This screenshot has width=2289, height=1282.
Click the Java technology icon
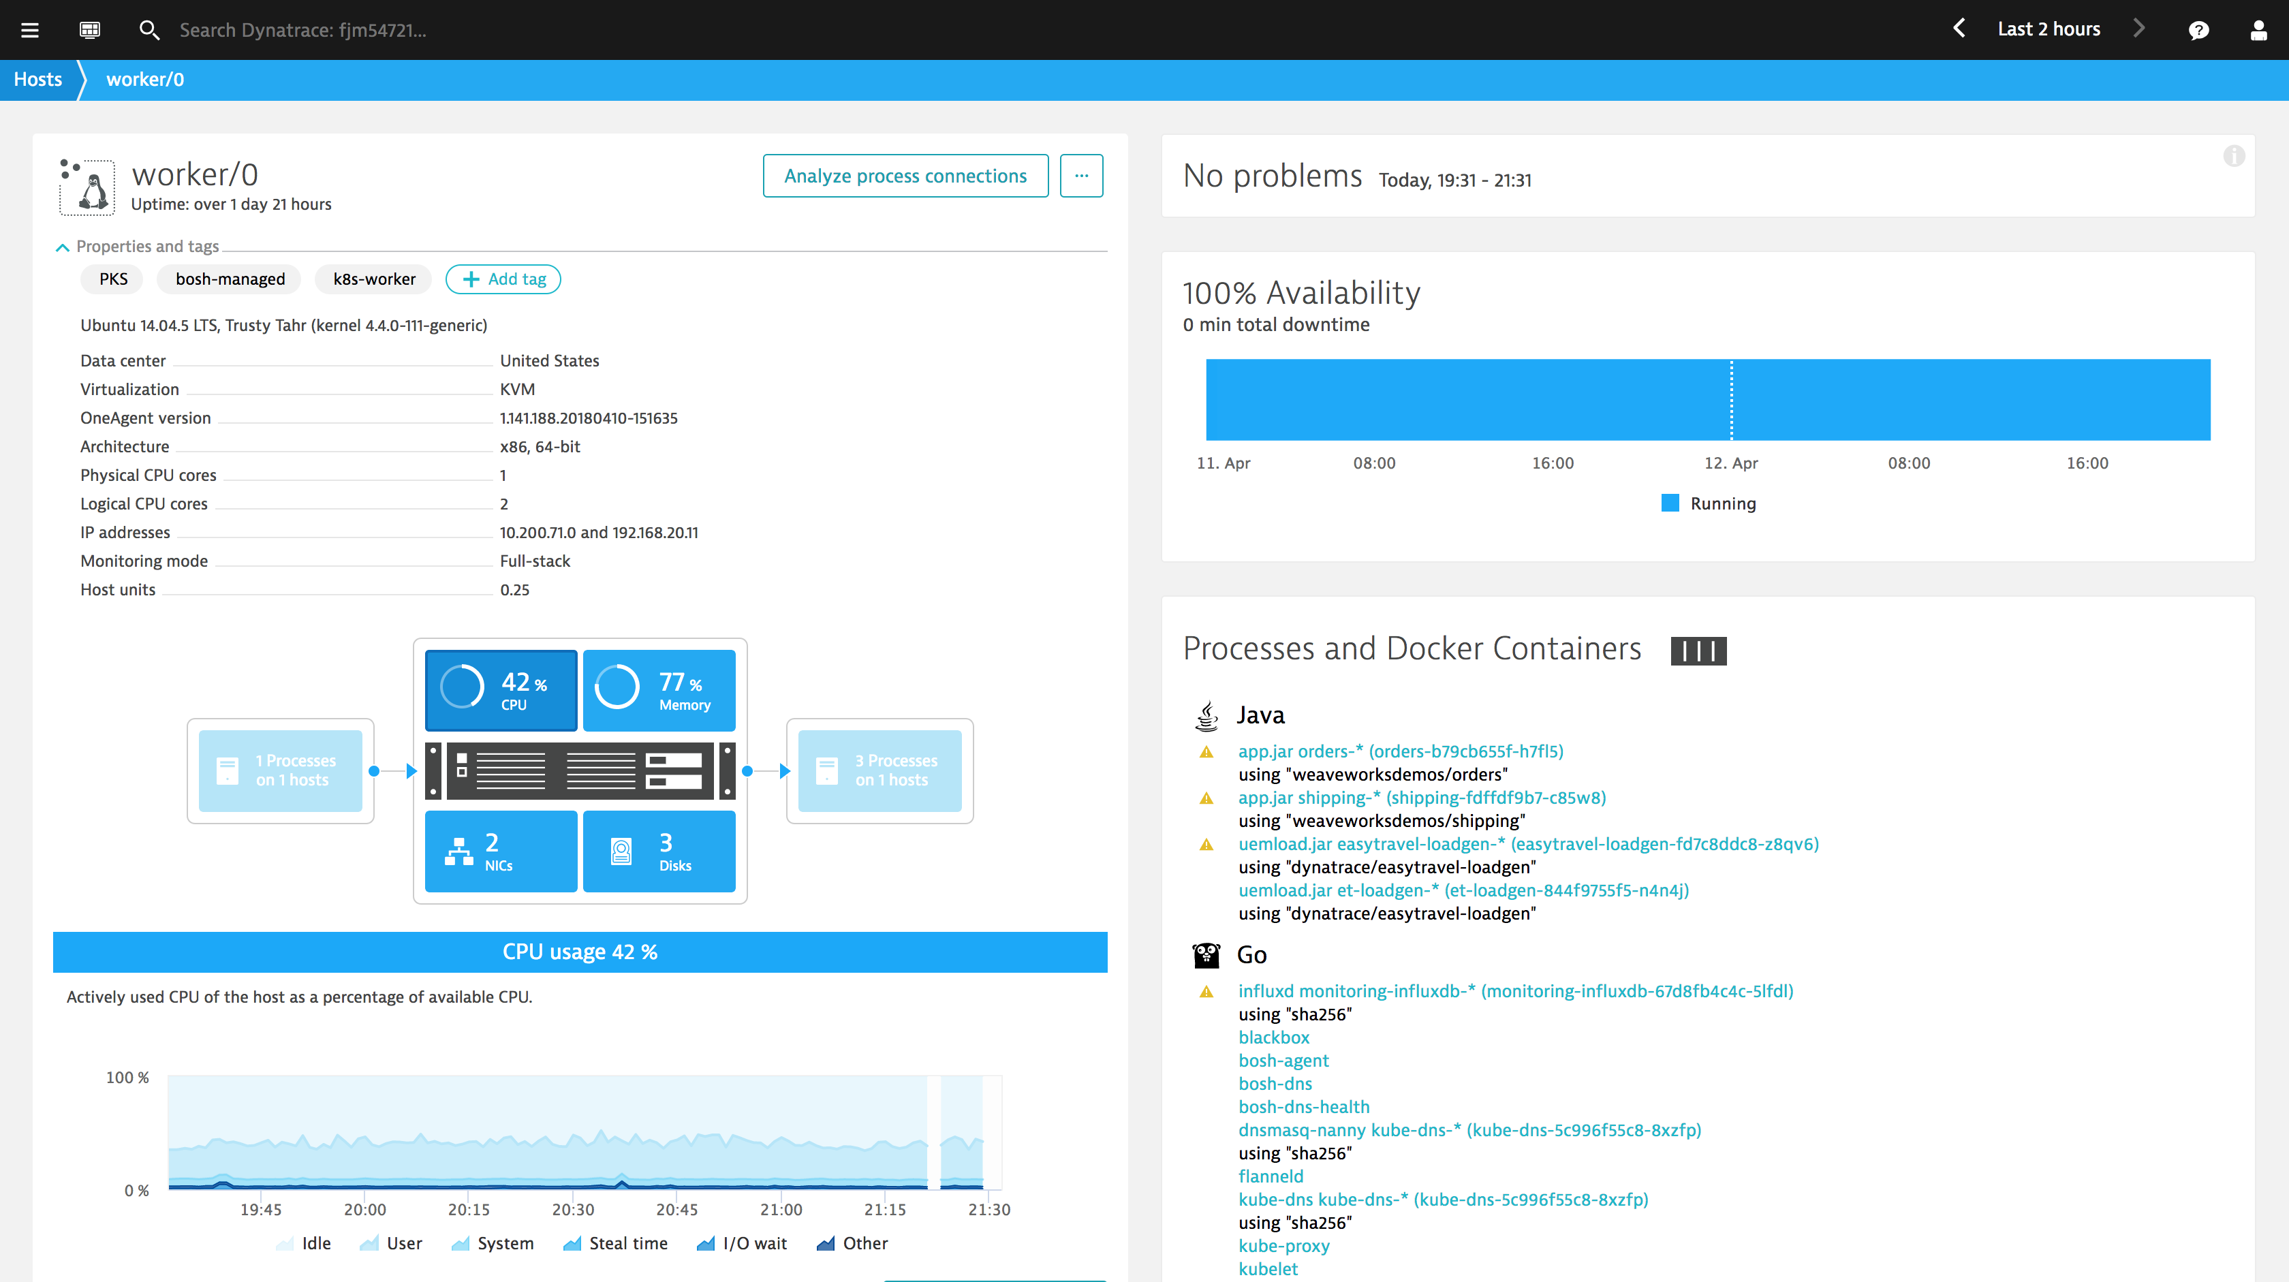[1206, 716]
